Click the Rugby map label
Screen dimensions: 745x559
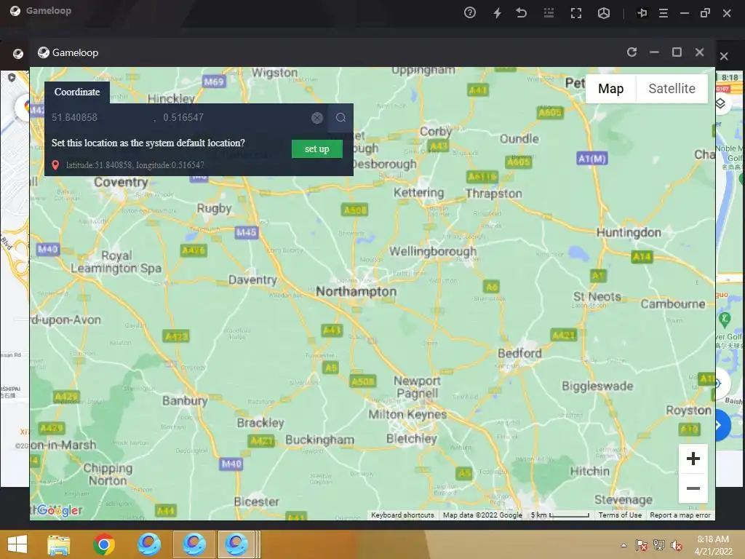pos(214,208)
